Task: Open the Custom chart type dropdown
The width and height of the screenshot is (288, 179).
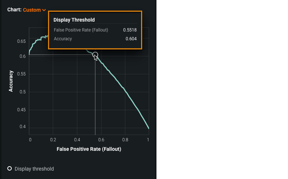Action: [32, 10]
